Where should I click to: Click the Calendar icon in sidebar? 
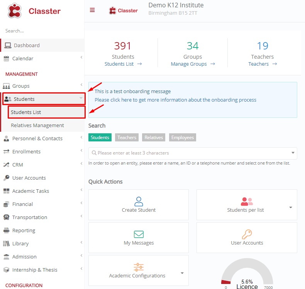7,59
